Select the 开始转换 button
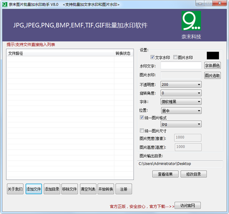This screenshot has width=229, height=214. 106,189
